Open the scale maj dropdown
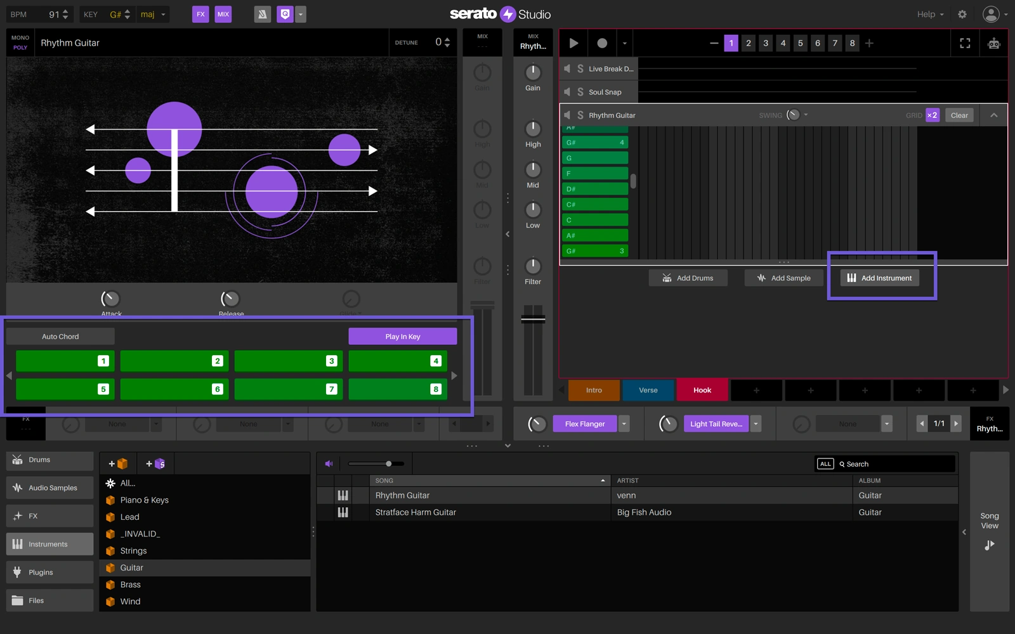Image resolution: width=1015 pixels, height=634 pixels. (152, 14)
